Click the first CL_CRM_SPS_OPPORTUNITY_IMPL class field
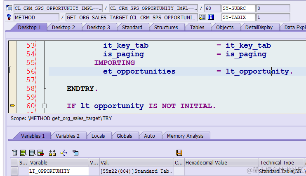The height and width of the screenshot is (176, 306). 58,8
